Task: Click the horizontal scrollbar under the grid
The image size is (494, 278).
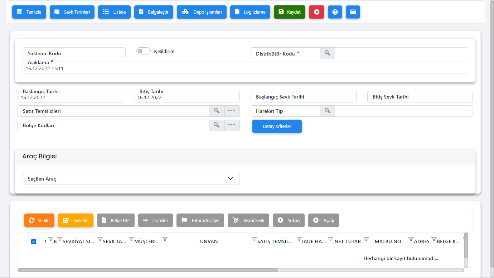Action: pos(147,270)
